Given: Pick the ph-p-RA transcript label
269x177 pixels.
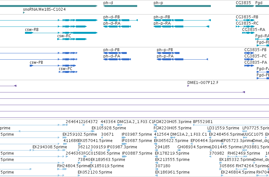Looking at the screenshot, I should (162, 23).
